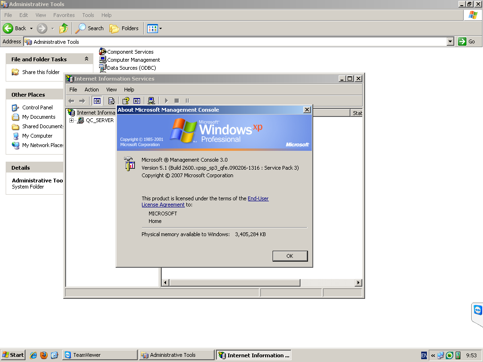
Task: Click the Go button beside address bar
Action: point(466,41)
